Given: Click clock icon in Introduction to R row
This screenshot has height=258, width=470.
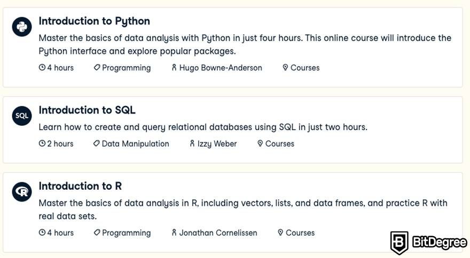Looking at the screenshot, I should 42,232.
